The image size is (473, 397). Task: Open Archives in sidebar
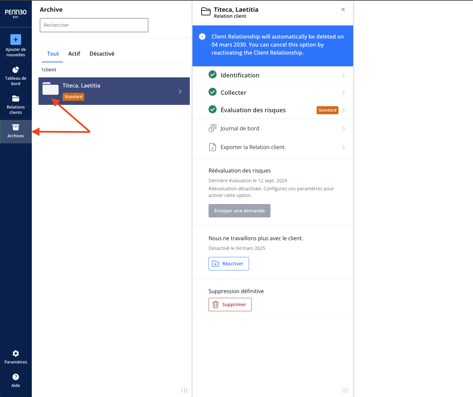pos(16,131)
